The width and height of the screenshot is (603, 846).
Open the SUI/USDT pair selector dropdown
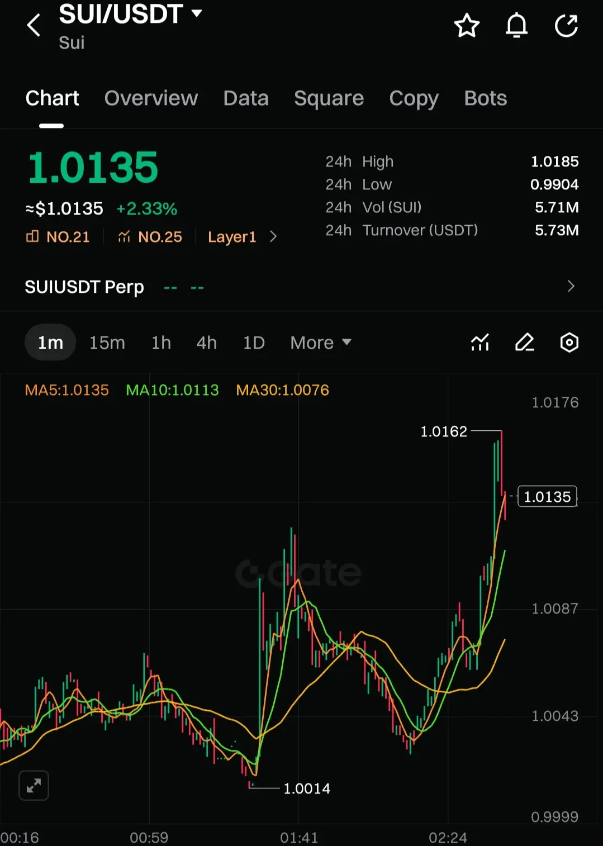tap(130, 14)
